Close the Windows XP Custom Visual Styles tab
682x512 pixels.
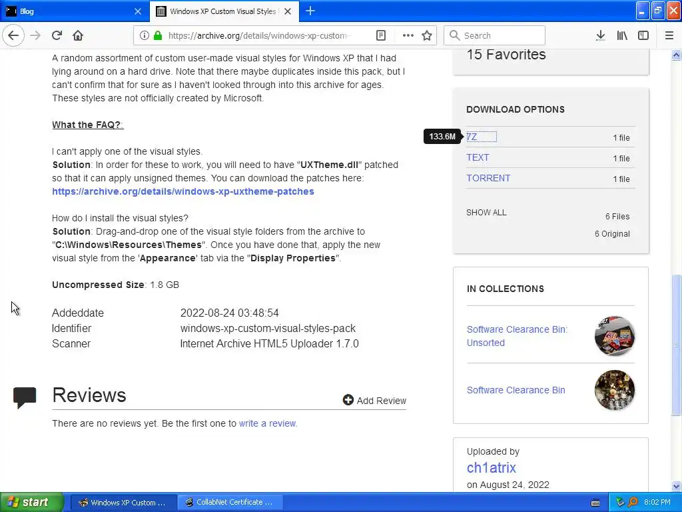(288, 11)
